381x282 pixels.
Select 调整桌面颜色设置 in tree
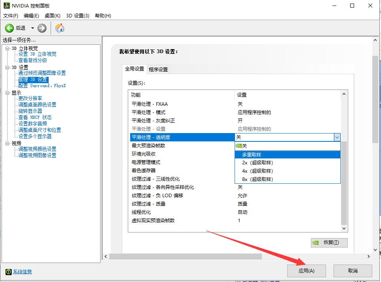tap(38, 105)
